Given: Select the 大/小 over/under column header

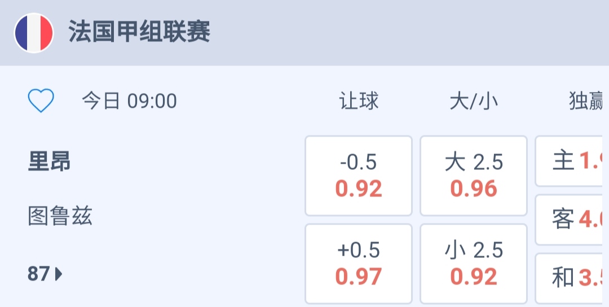Looking at the screenshot, I should point(474,101).
